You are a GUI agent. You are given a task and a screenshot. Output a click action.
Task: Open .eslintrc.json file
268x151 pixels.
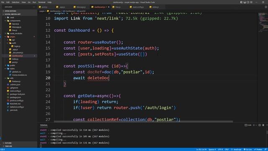[x=15, y=85]
